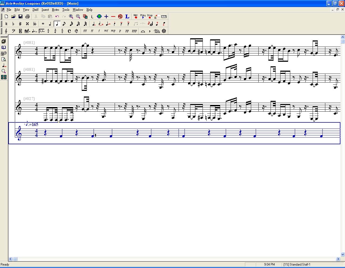This screenshot has height=268, width=345.
Task: Insert sustain pedal marking
Action: 157,31
